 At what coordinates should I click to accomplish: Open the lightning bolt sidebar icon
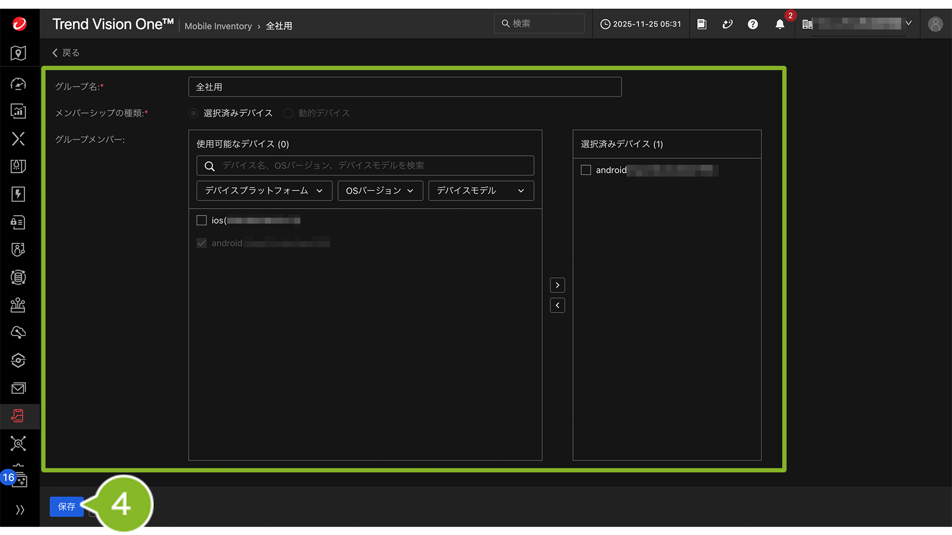click(18, 194)
